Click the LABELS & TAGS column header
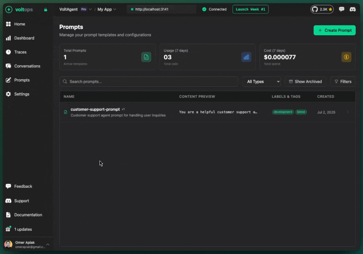 (x=286, y=96)
